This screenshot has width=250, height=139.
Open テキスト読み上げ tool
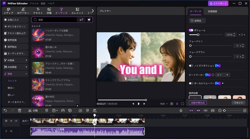pos(16,33)
